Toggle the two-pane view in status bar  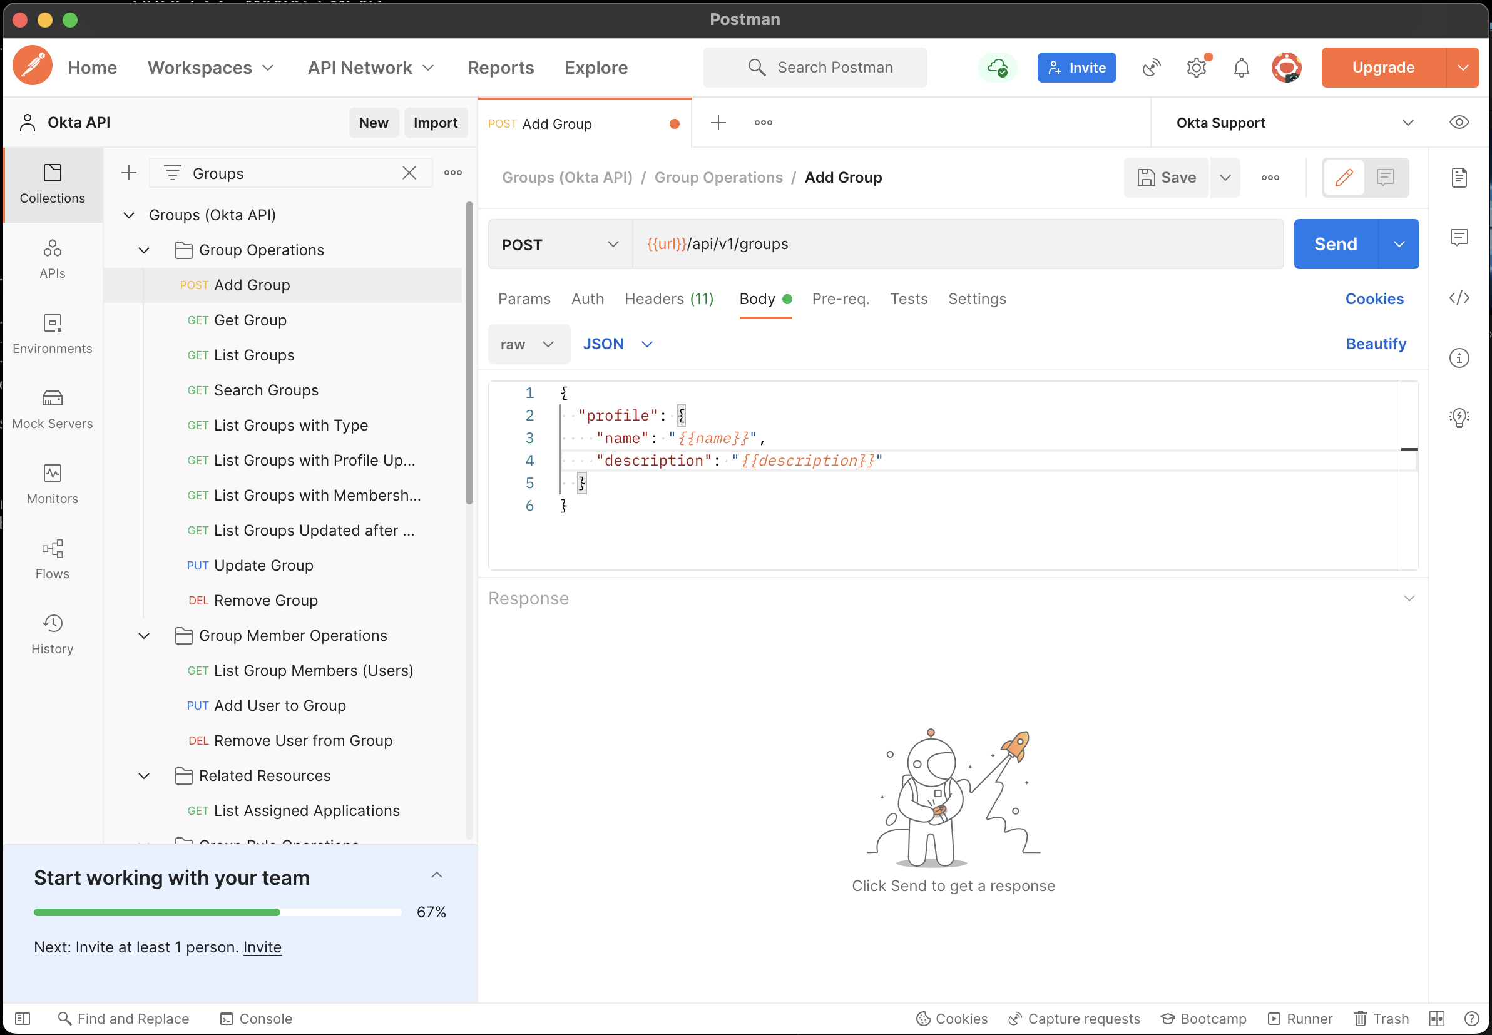1436,1019
